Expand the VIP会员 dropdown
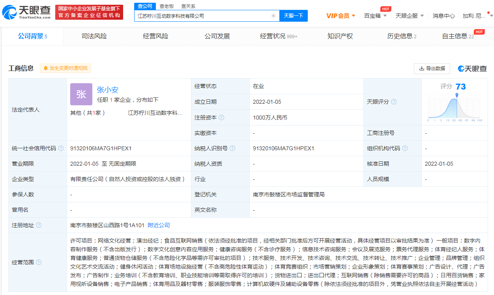The width and height of the screenshot is (494, 295). tap(341, 16)
